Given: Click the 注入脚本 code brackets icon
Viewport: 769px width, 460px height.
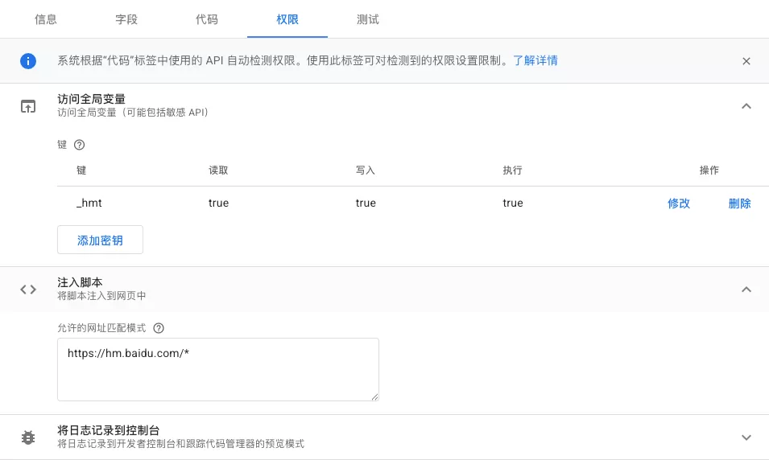Looking at the screenshot, I should point(28,290).
